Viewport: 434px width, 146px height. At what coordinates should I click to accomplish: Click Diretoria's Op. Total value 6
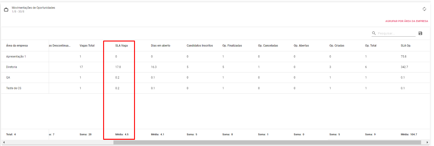click(x=366, y=67)
